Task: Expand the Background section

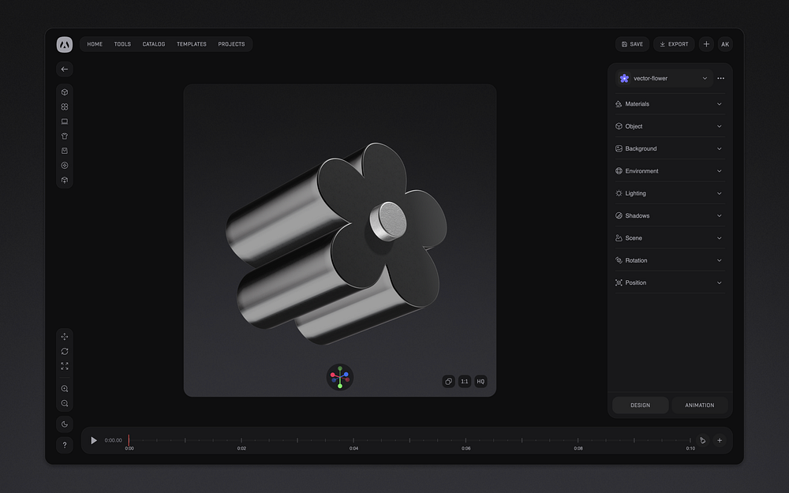Action: pyautogui.click(x=670, y=148)
